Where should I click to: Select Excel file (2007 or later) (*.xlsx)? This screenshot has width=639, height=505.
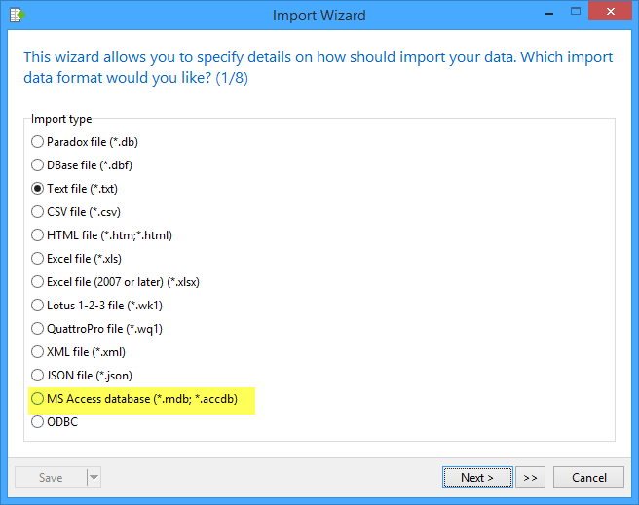coord(38,282)
